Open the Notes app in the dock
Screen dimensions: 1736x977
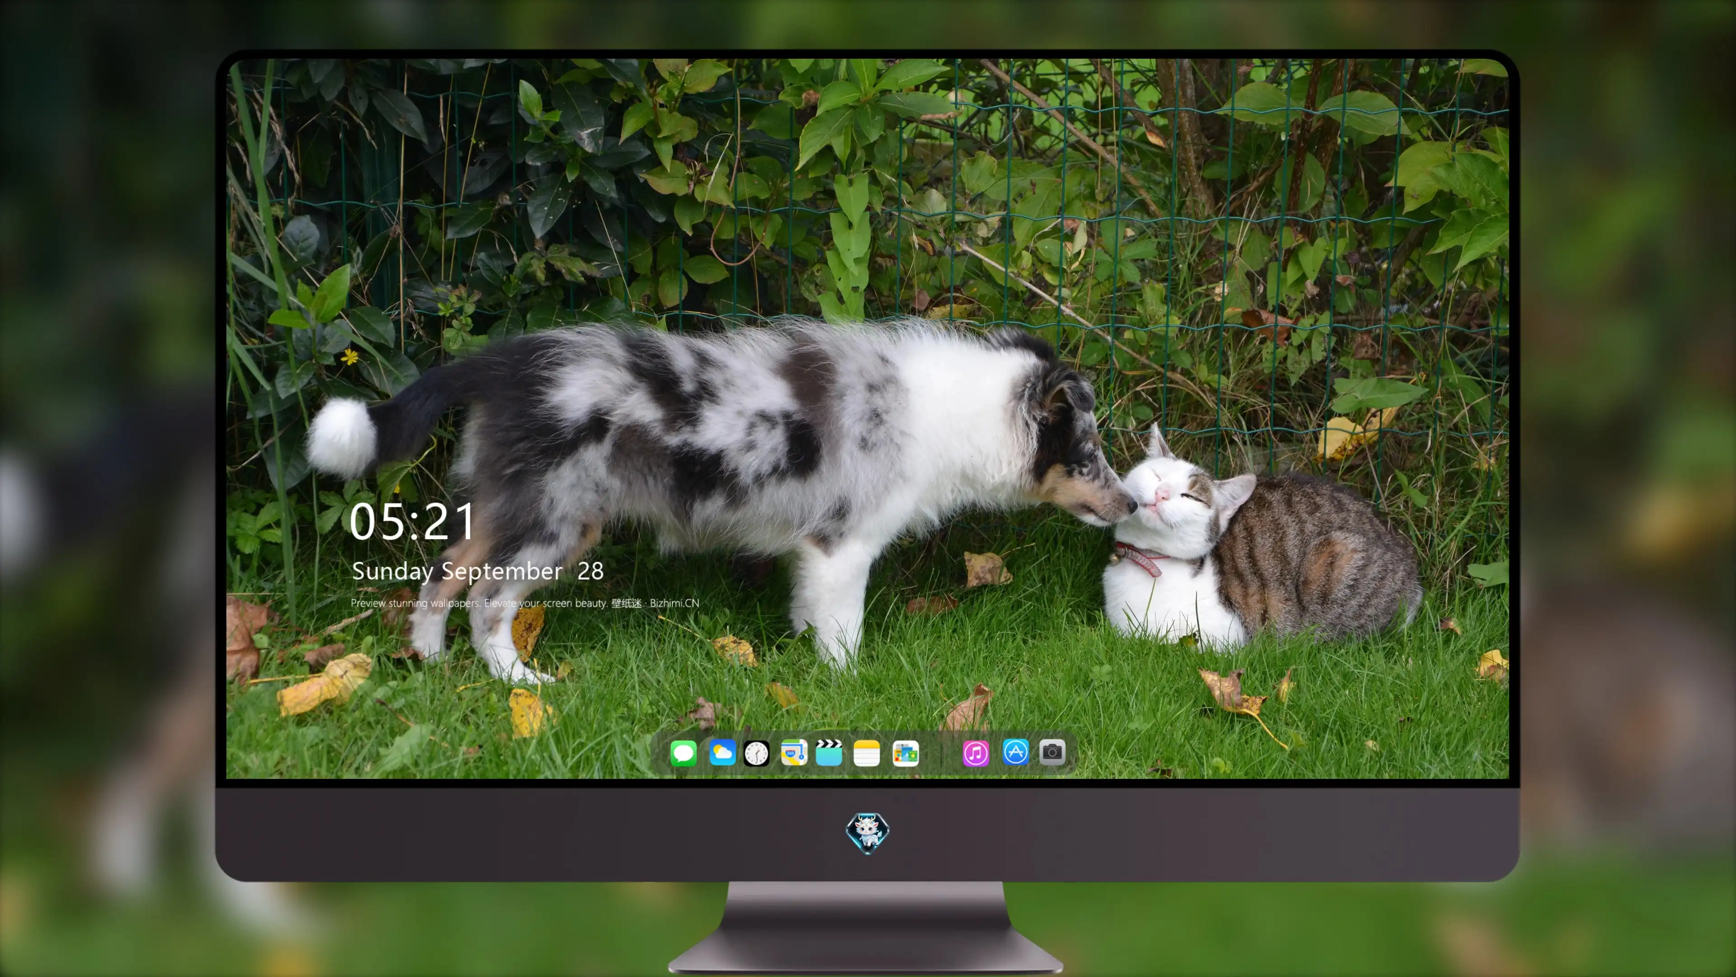[867, 753]
